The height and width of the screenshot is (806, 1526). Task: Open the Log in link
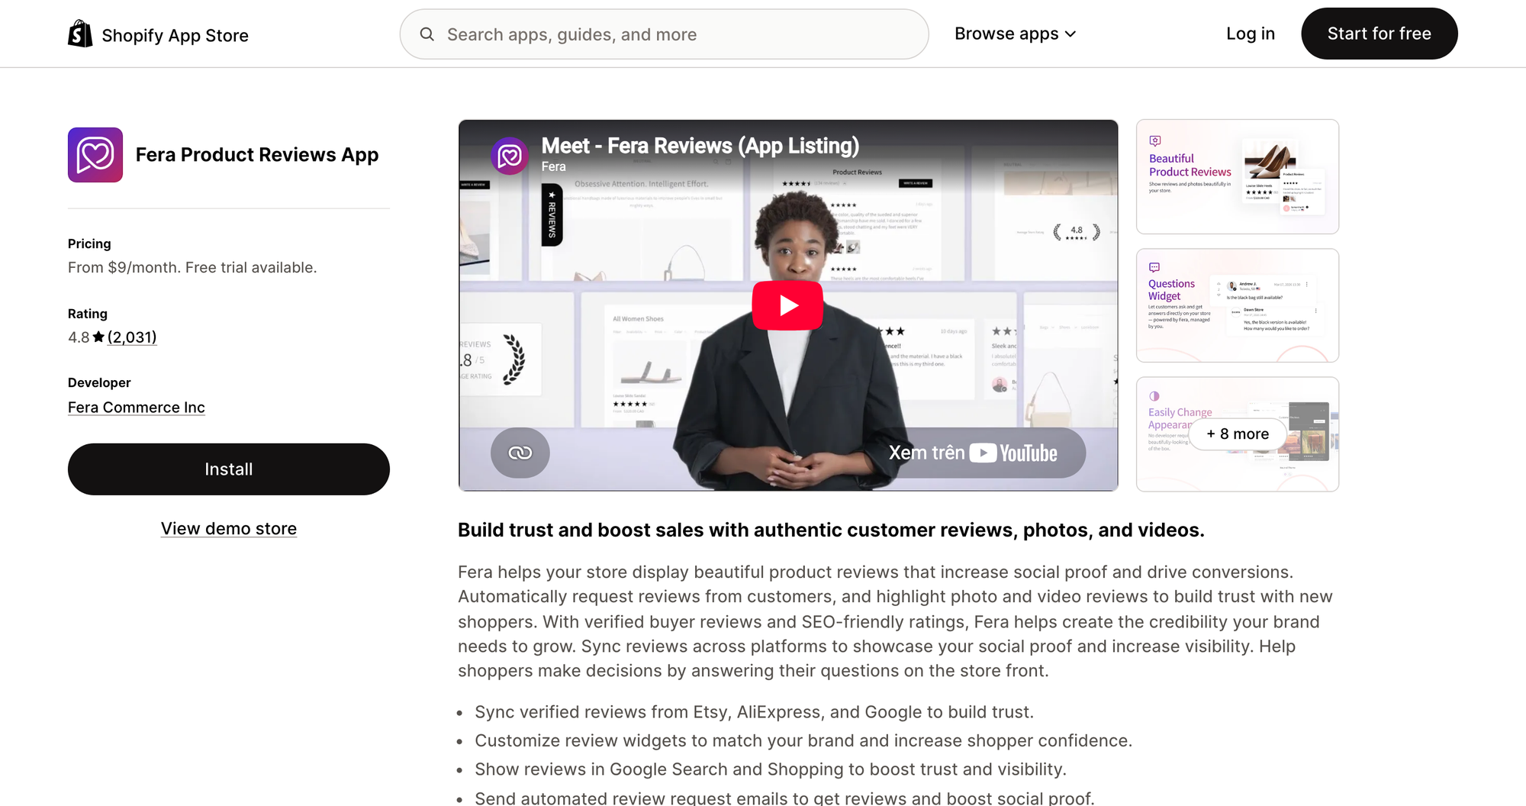coord(1251,34)
